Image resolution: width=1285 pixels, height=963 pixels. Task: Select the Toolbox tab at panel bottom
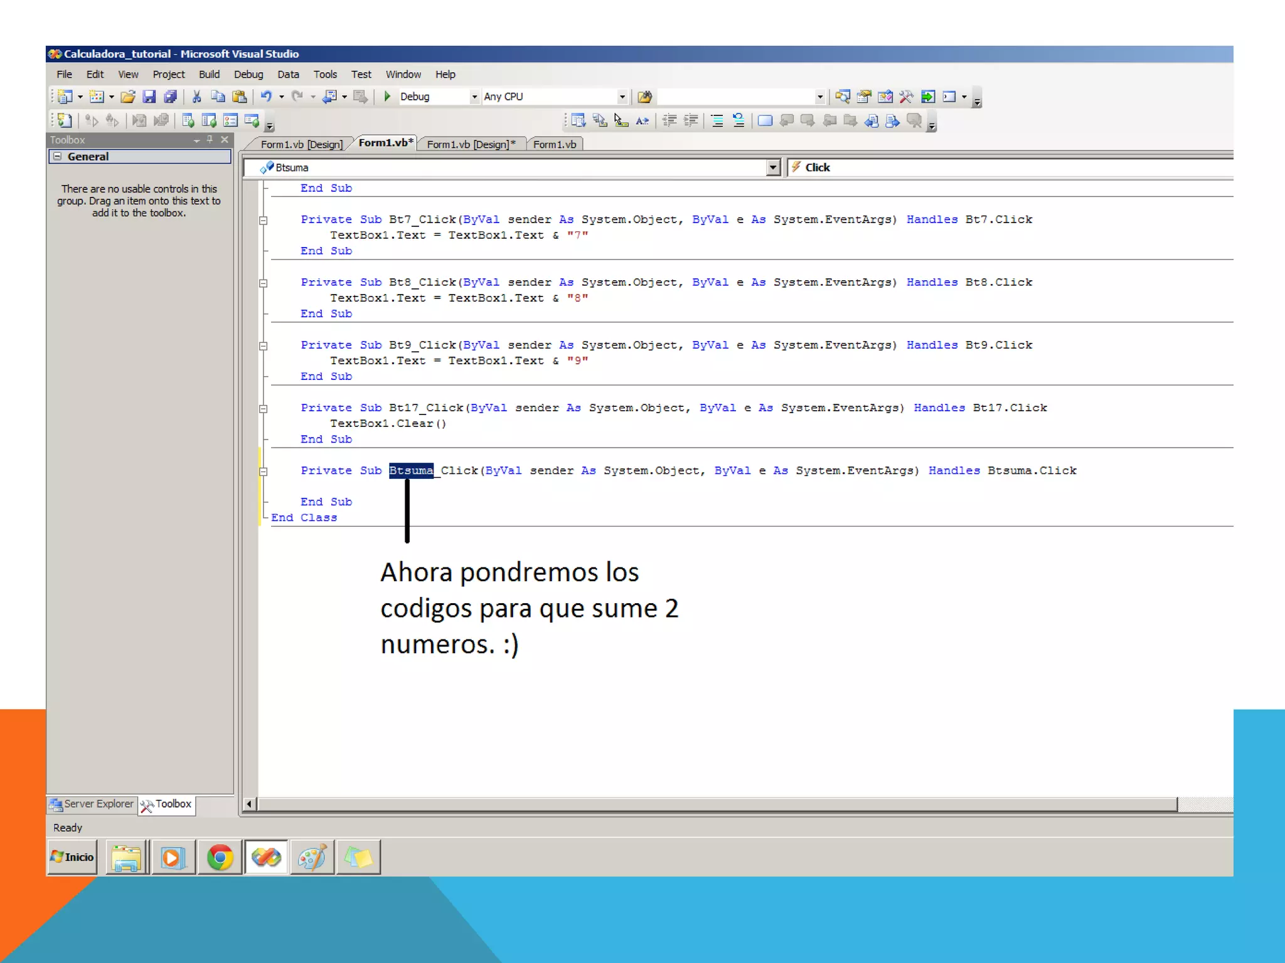coord(167,804)
